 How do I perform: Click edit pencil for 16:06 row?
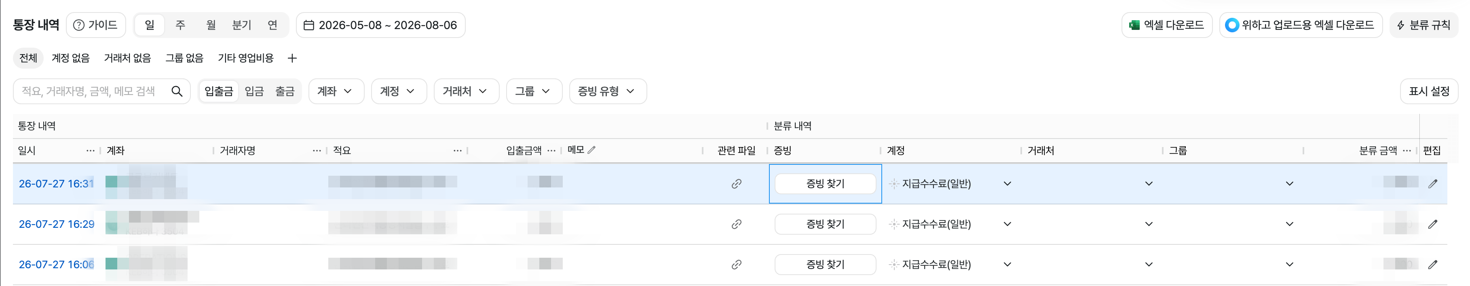1432,264
